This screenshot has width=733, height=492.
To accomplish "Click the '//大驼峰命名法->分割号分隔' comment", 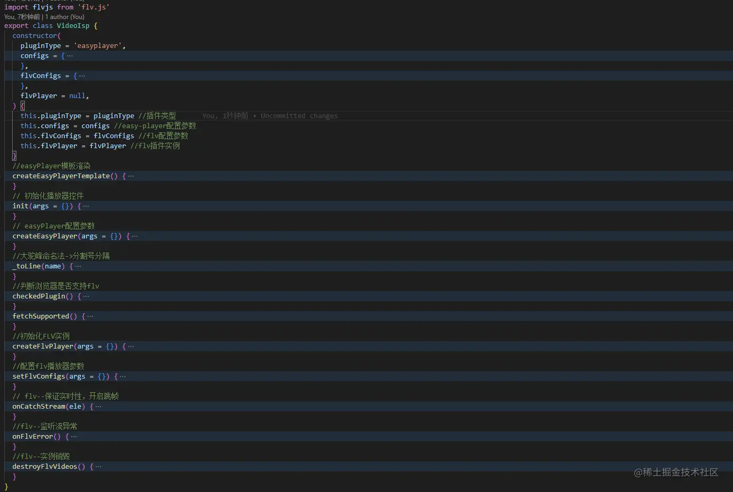I will pos(61,256).
